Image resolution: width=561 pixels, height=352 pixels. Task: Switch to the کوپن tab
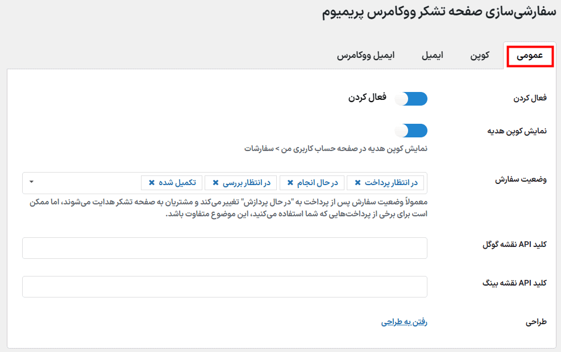pos(479,56)
